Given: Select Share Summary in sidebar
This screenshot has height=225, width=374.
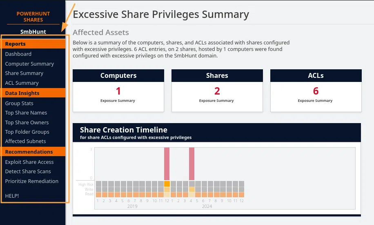Looking at the screenshot, I should [x=24, y=73].
